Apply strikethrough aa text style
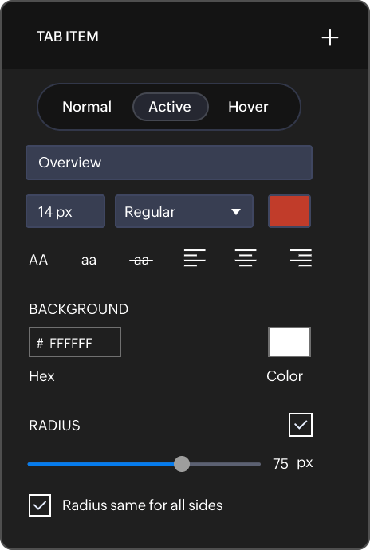Screen dimensions: 370x550 (x=141, y=261)
